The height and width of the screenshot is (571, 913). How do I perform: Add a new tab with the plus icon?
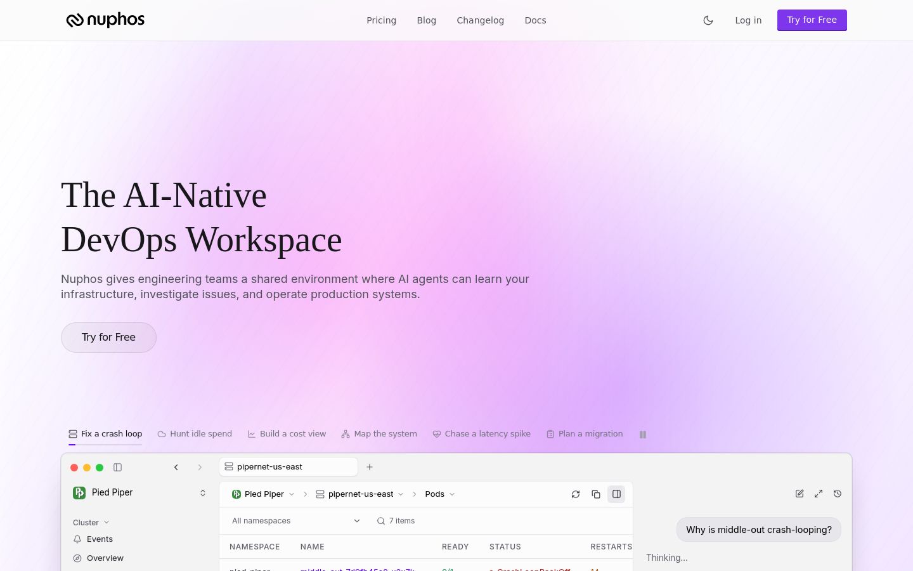(370, 467)
